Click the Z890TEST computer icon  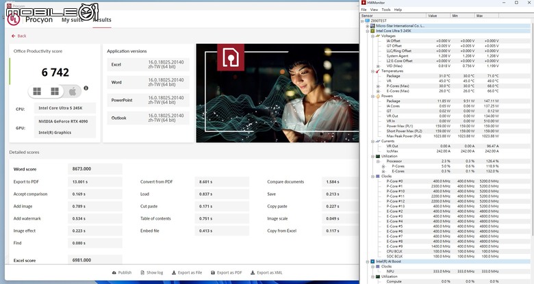coord(367,21)
